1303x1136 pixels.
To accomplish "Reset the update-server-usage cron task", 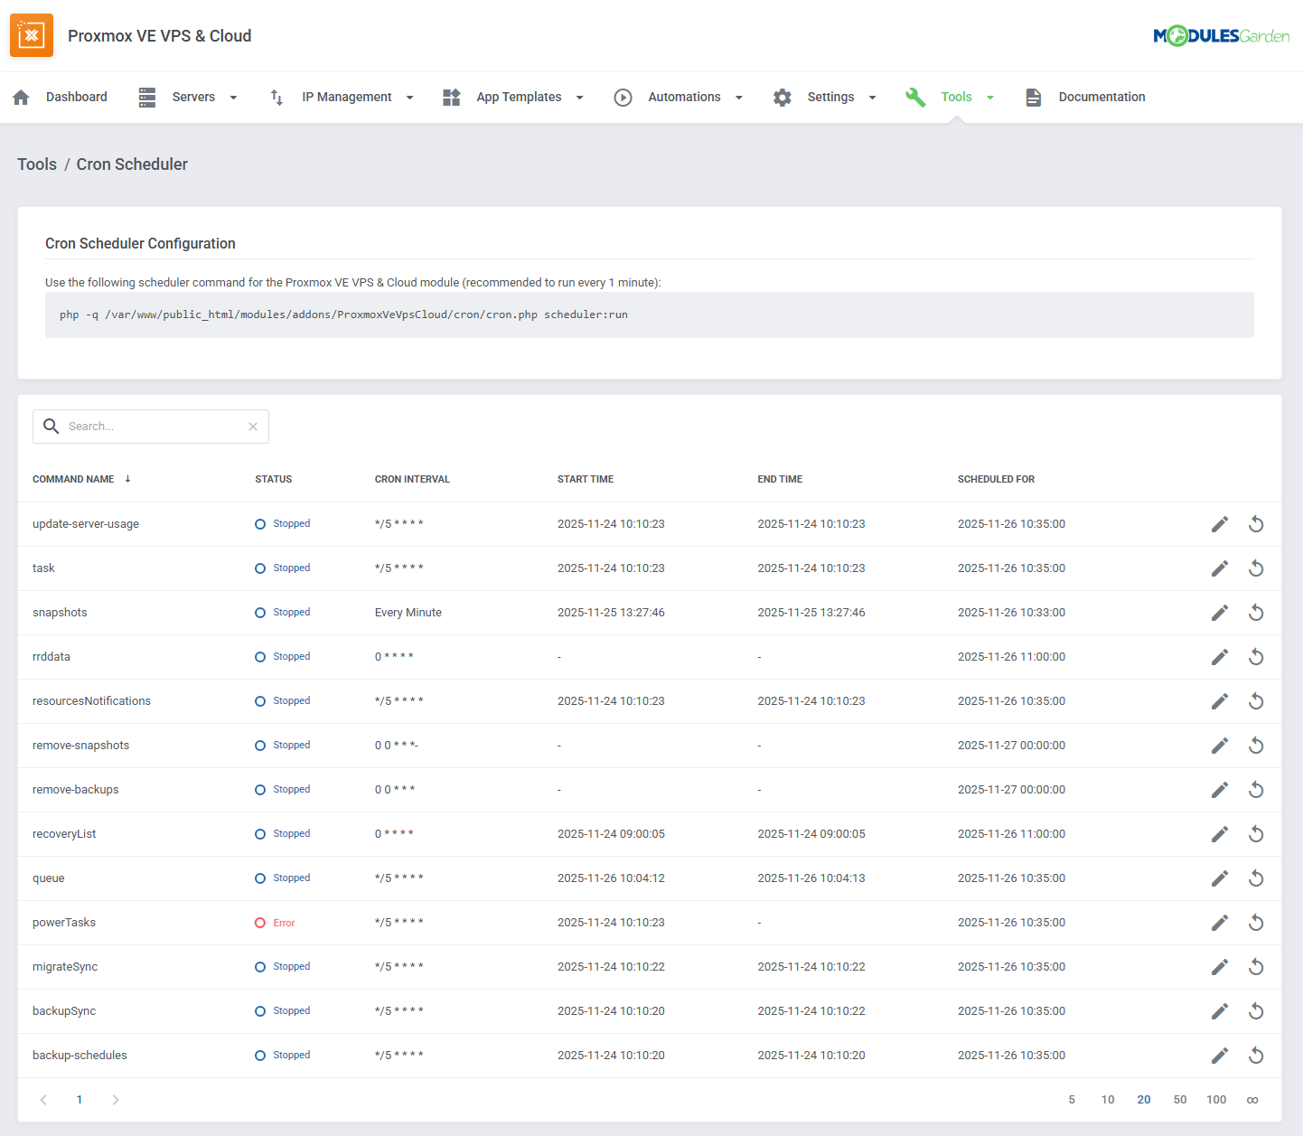I will click(1256, 524).
